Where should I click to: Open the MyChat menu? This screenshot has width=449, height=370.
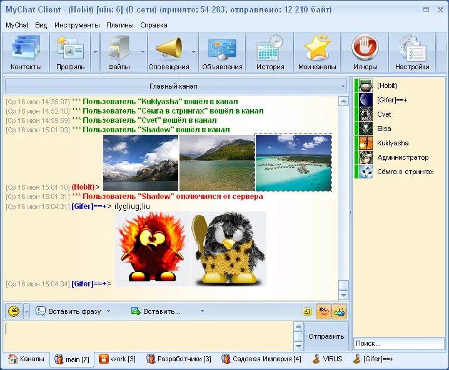coord(17,25)
